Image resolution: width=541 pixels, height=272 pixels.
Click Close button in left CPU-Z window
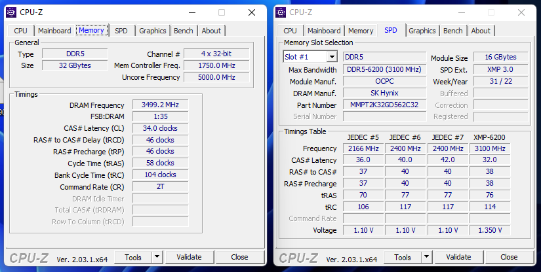pos(239,257)
